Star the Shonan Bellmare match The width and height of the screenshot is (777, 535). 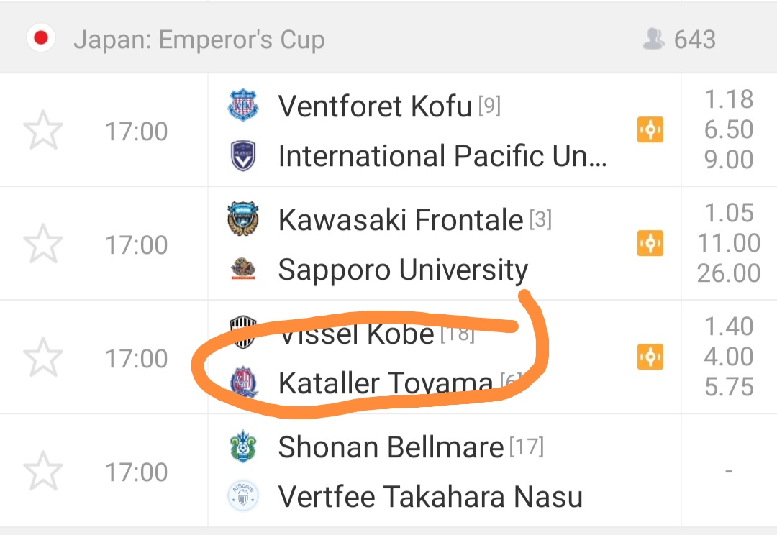pos(43,472)
